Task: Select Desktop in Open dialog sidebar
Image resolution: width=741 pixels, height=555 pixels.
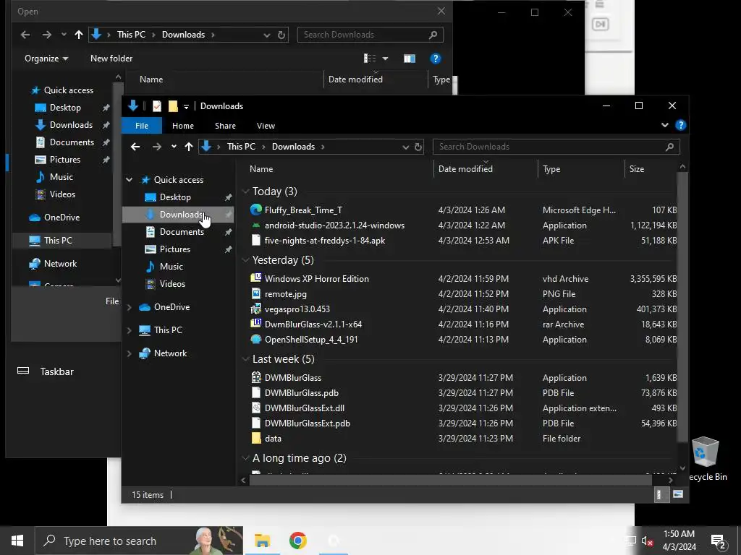Action: [x=65, y=108]
